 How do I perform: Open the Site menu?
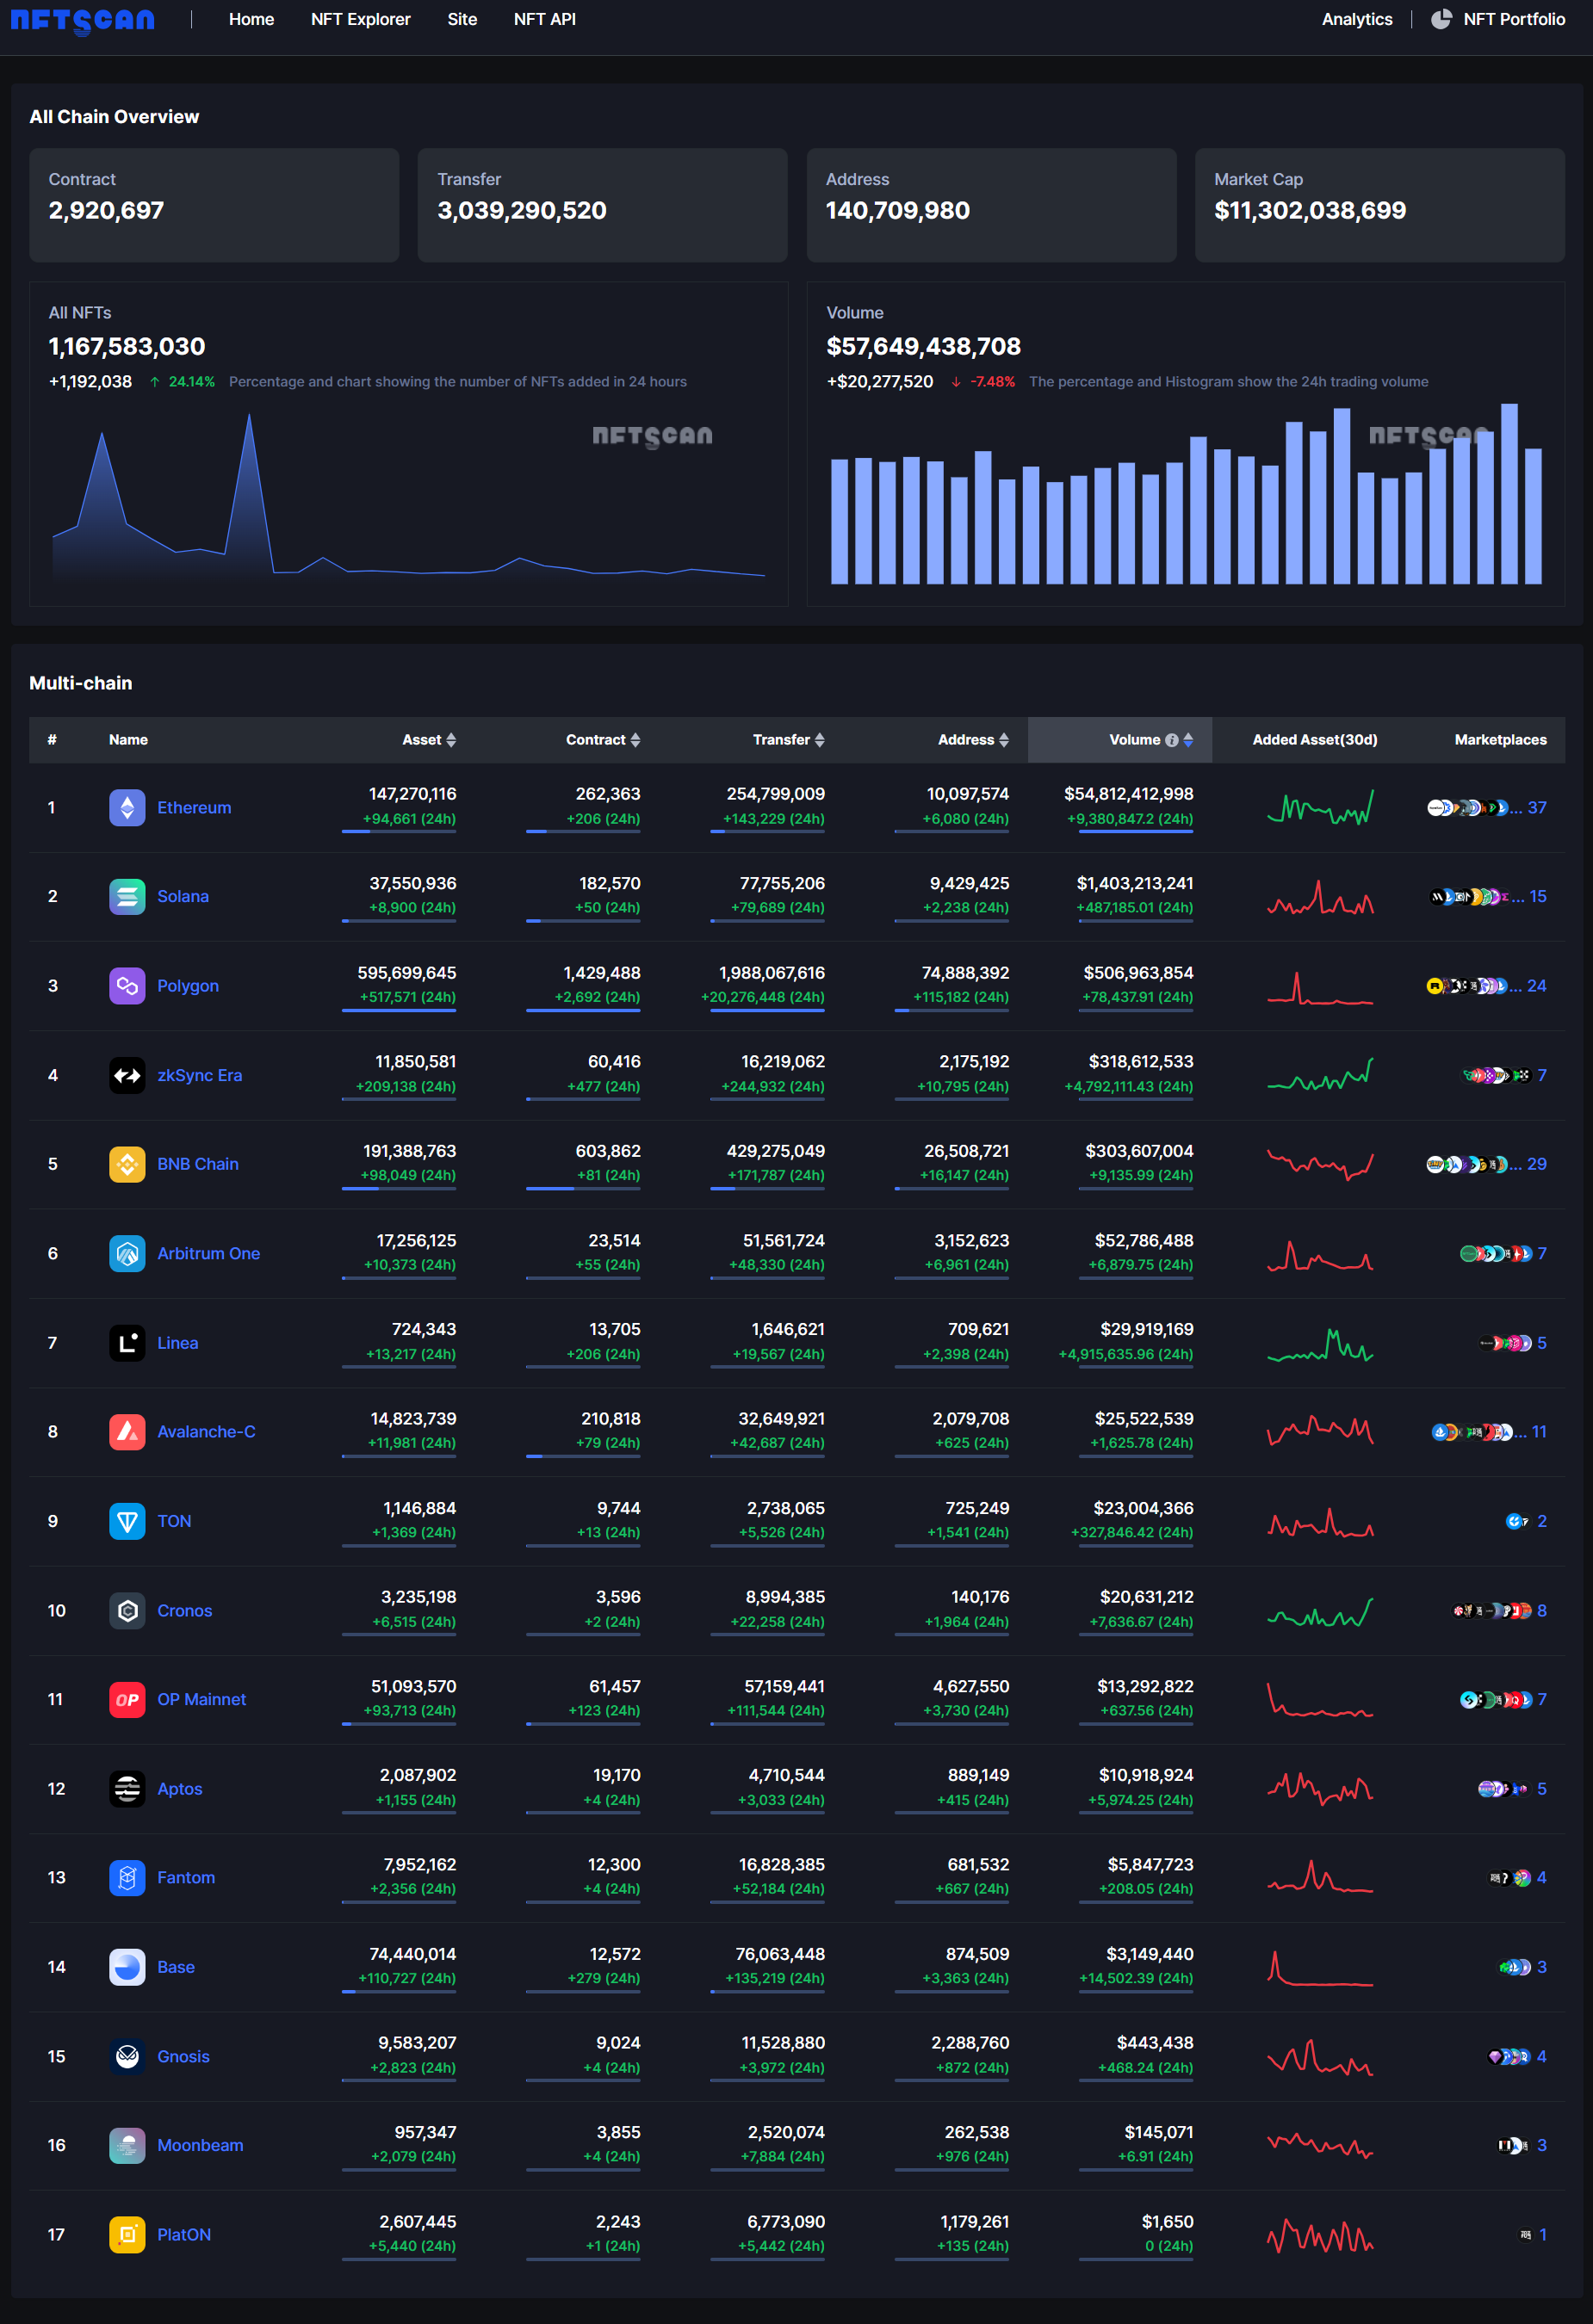click(x=462, y=19)
